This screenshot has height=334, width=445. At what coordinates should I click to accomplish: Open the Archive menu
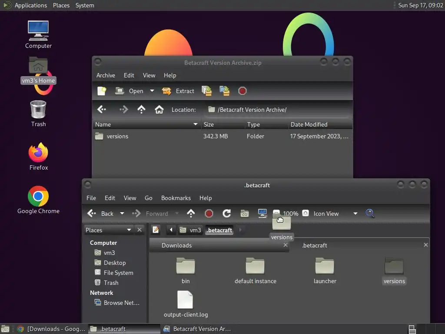click(106, 75)
